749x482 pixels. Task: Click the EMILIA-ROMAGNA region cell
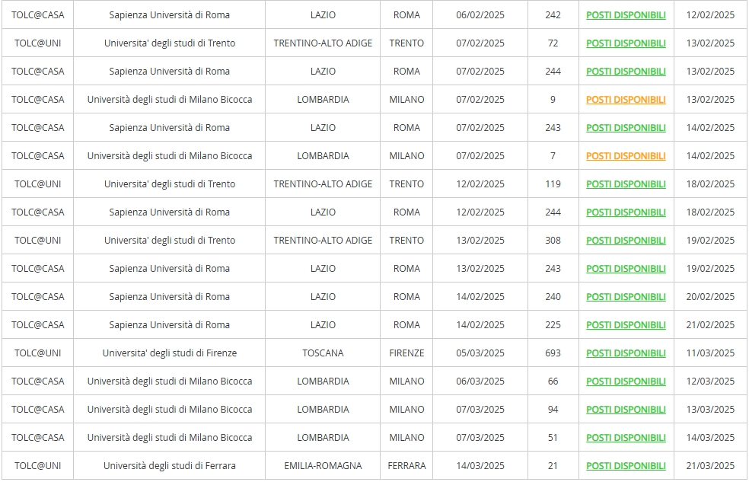[323, 466]
